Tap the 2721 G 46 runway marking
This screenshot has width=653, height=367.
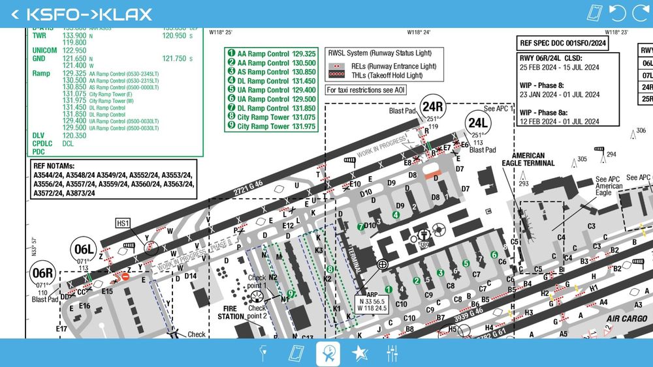point(247,188)
